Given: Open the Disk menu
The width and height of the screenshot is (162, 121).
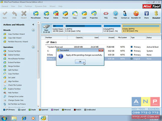Looking at the screenshot, I should (x=20, y=6).
